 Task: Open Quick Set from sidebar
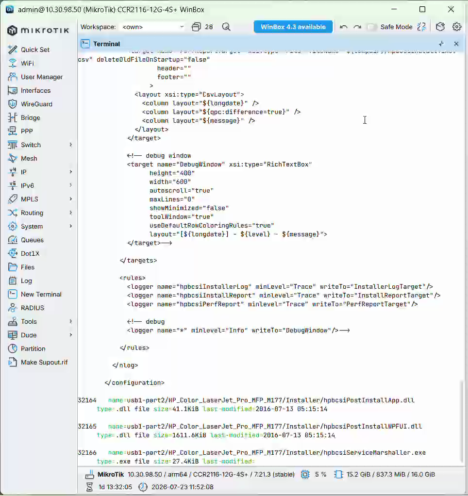[35, 50]
